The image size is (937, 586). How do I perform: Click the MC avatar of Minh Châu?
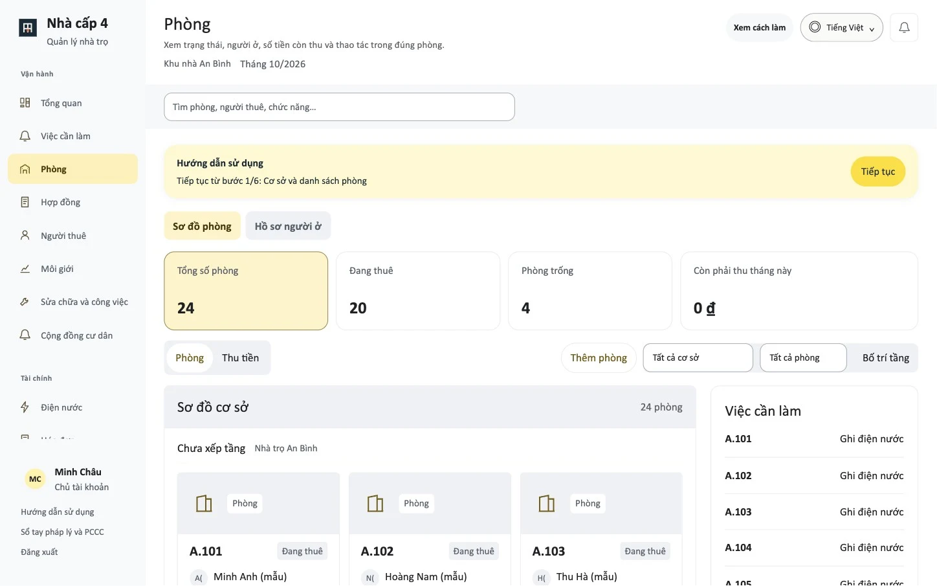[x=35, y=479]
